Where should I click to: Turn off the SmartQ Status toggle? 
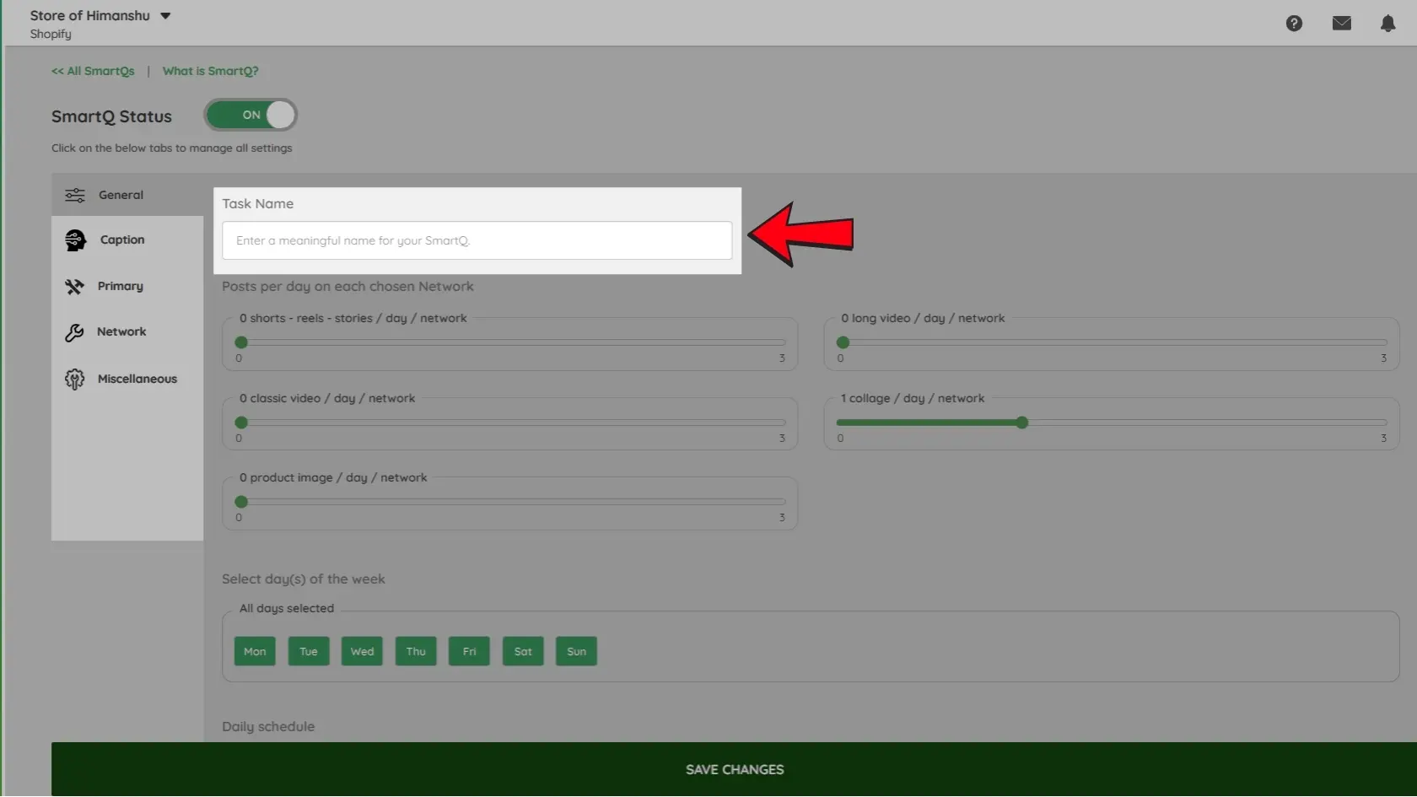point(251,115)
